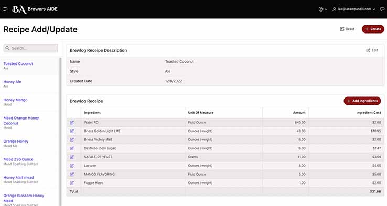Click the red Create button
The width and height of the screenshot is (387, 206).
click(373, 29)
